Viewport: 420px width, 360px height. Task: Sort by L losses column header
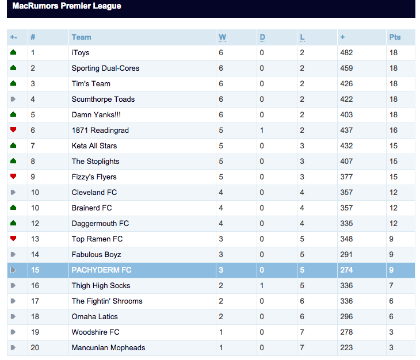[x=302, y=37]
